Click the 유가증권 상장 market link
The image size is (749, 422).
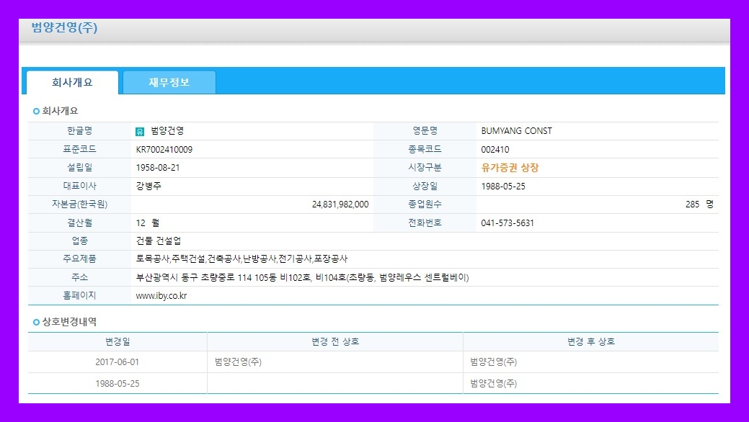pos(510,168)
